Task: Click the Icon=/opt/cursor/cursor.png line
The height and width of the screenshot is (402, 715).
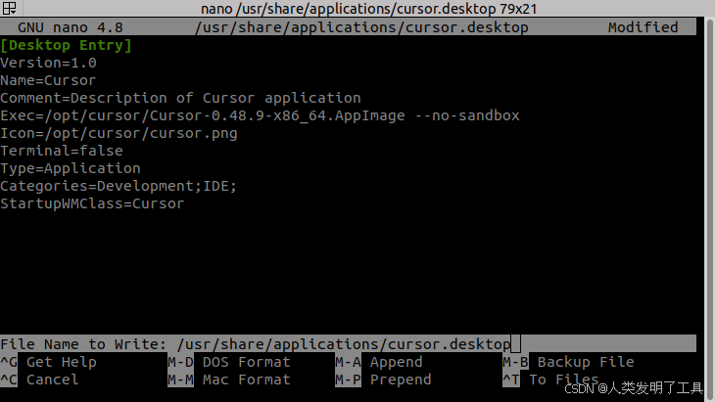Action: pos(119,133)
